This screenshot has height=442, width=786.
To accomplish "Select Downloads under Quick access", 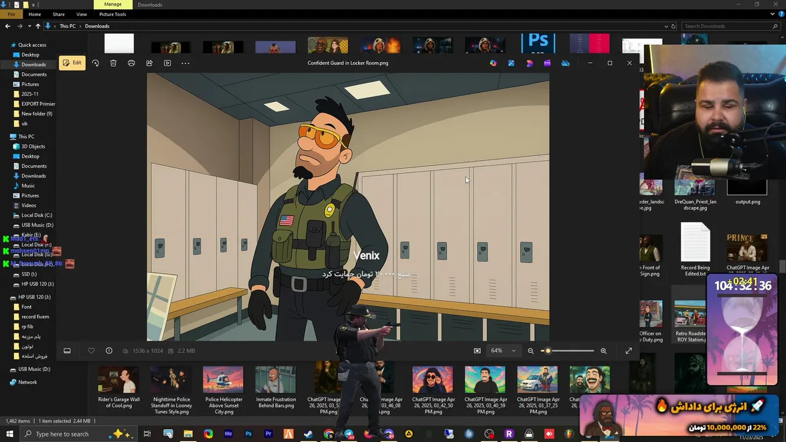I will click(33, 64).
